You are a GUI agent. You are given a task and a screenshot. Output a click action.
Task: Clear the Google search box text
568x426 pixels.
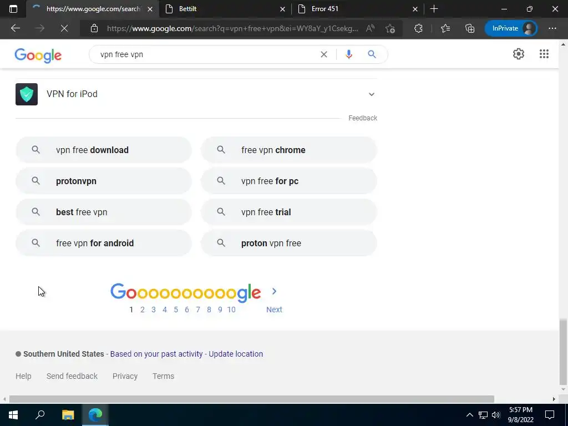click(x=324, y=54)
